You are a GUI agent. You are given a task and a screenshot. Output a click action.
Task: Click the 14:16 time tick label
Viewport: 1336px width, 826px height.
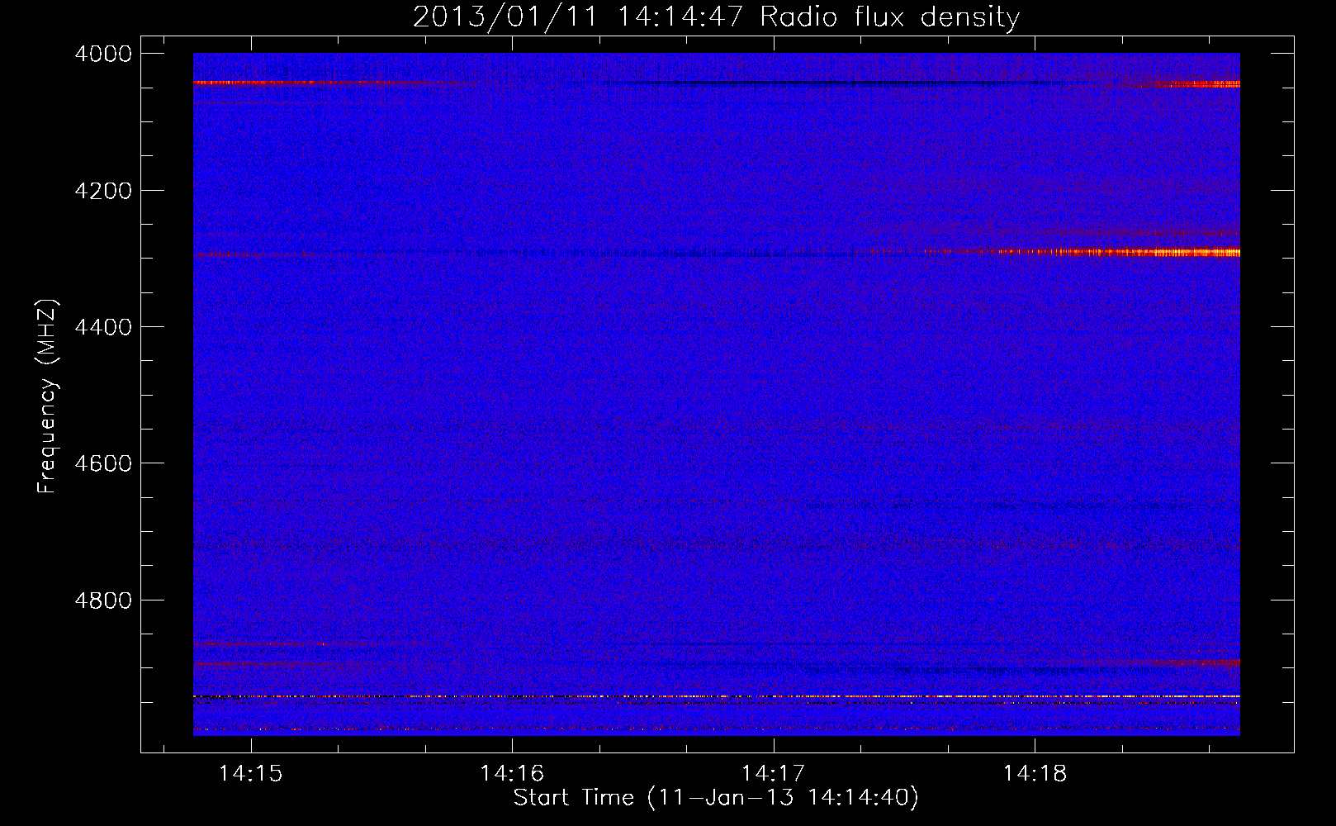click(x=512, y=773)
